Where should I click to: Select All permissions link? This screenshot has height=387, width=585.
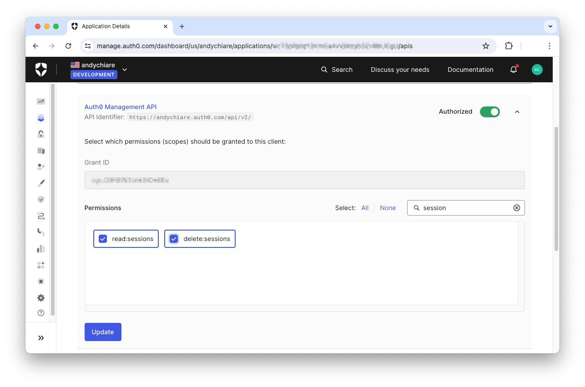coord(365,208)
